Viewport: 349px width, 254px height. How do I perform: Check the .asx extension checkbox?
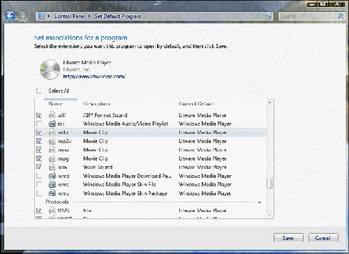tap(39, 124)
